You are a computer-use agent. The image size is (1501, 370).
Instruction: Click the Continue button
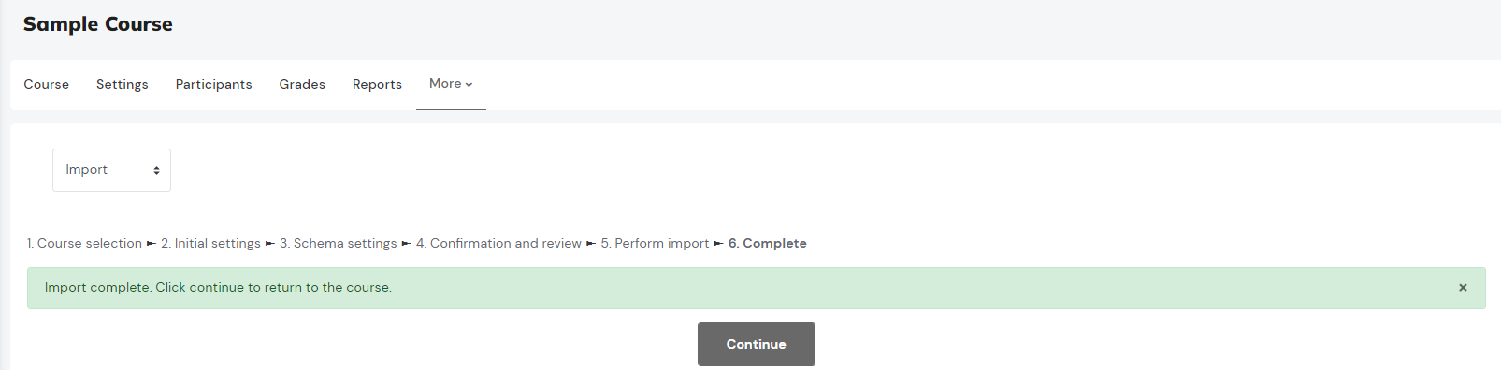click(756, 344)
